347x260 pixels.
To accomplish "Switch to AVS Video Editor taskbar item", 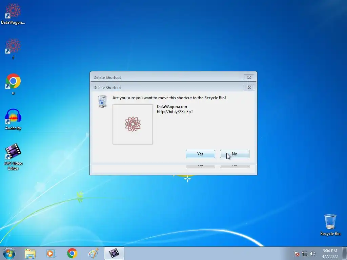I will (x=114, y=253).
